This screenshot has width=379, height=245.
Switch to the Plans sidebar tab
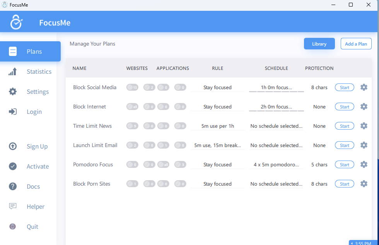click(x=30, y=52)
